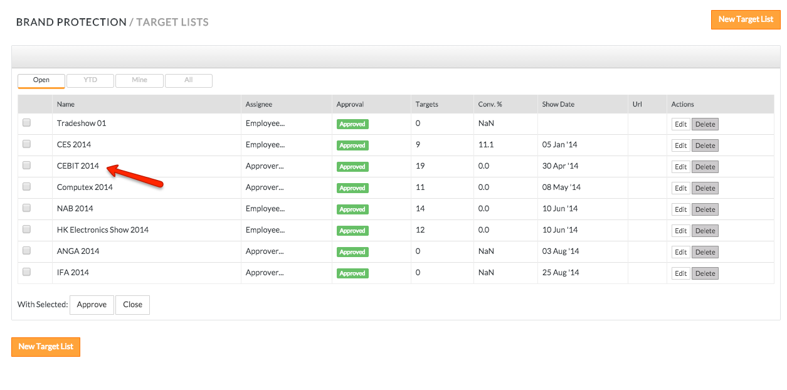The height and width of the screenshot is (390, 787).
Task: Sort by the Show Date column header
Action: (x=558, y=104)
